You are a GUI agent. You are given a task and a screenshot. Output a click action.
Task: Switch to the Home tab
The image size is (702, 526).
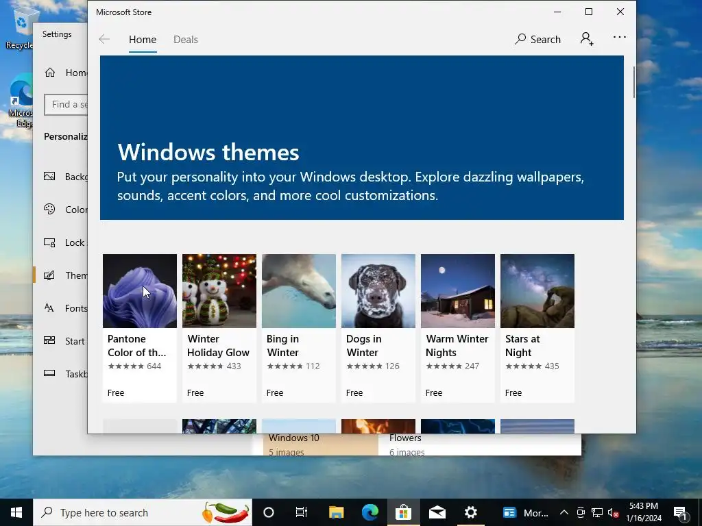pos(143,39)
